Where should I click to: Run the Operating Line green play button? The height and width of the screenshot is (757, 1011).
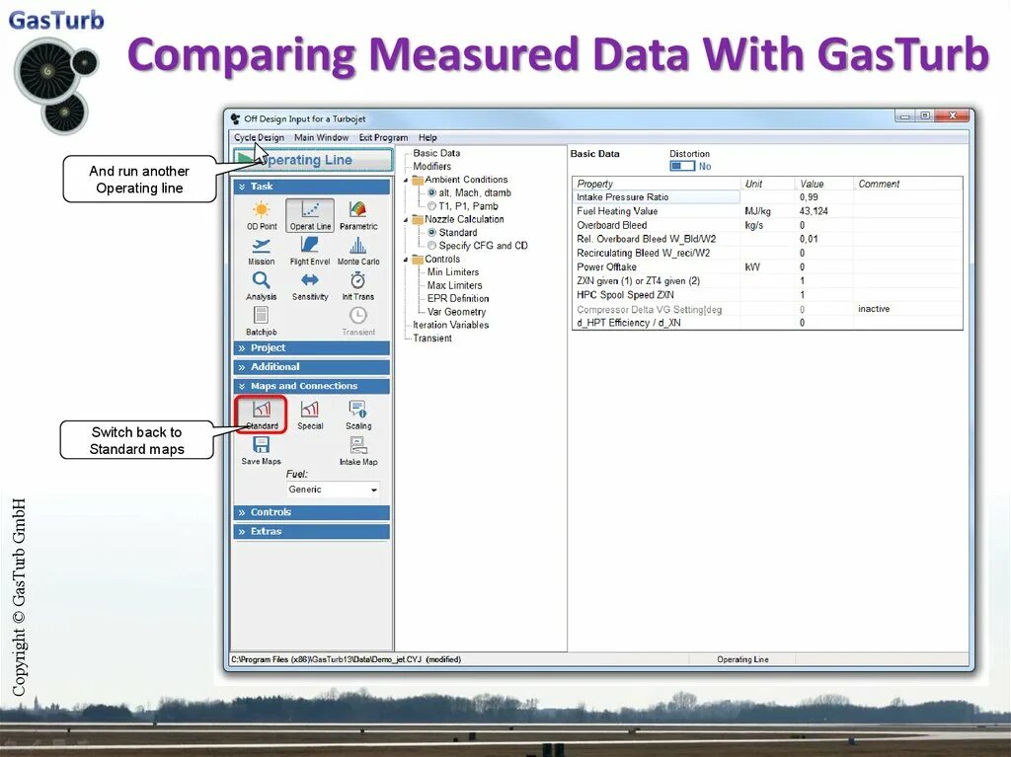[x=313, y=159]
